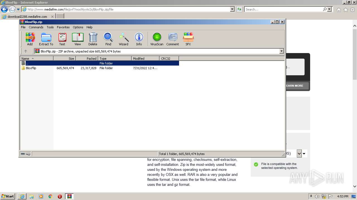Show archive Info
The image size is (357, 200).
pyautogui.click(x=139, y=39)
